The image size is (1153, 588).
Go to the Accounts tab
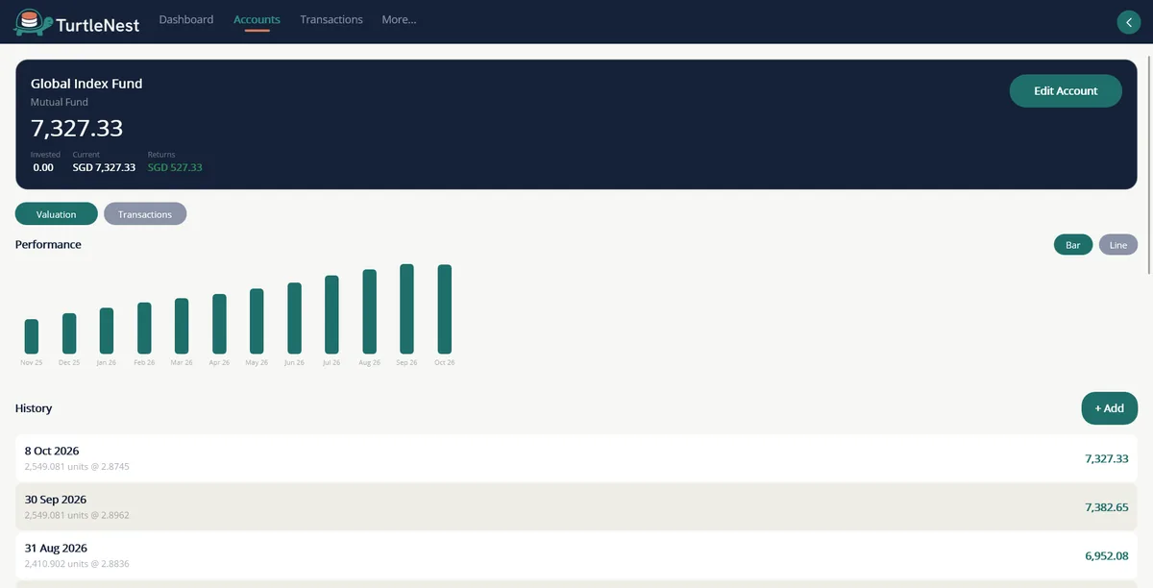pyautogui.click(x=257, y=19)
